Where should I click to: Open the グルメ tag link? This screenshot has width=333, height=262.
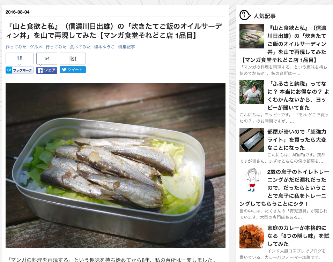36,47
